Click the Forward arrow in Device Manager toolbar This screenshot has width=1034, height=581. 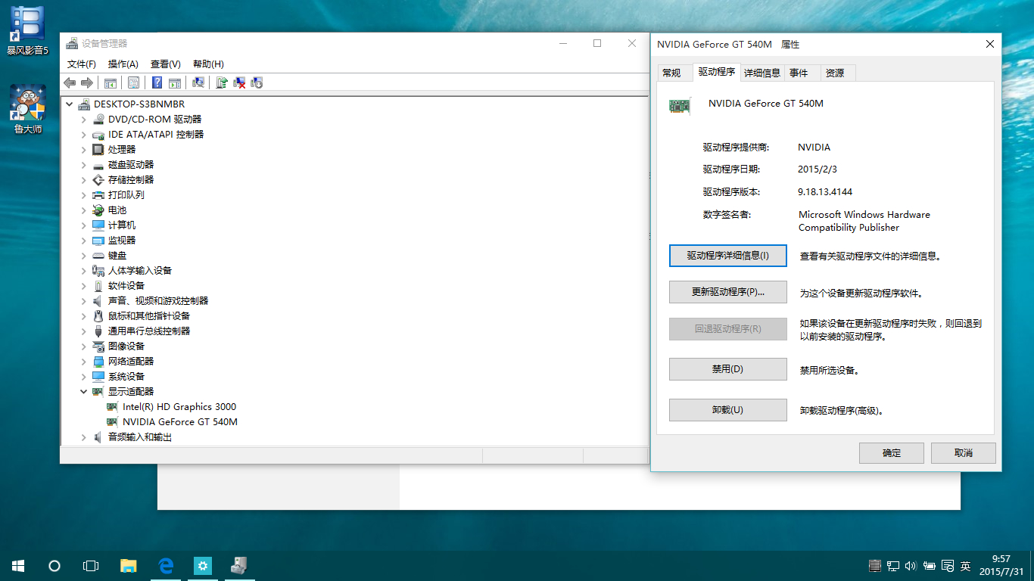click(87, 82)
